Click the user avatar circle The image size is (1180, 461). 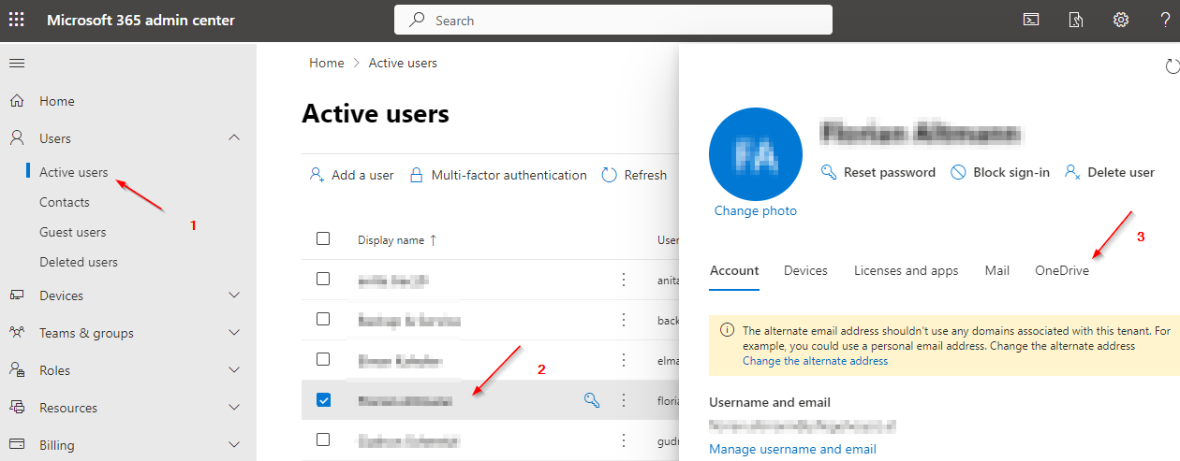click(x=756, y=154)
